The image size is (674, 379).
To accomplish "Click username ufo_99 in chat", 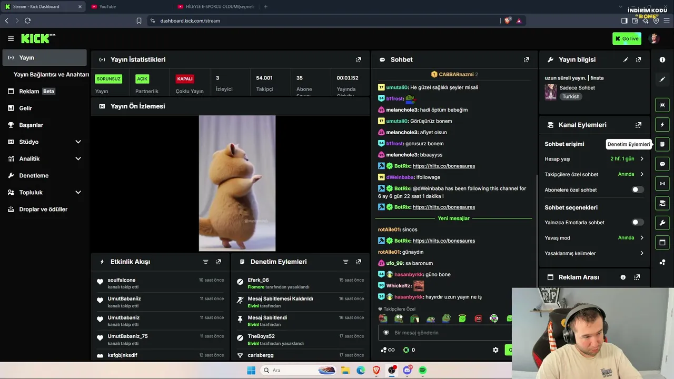I will [394, 263].
